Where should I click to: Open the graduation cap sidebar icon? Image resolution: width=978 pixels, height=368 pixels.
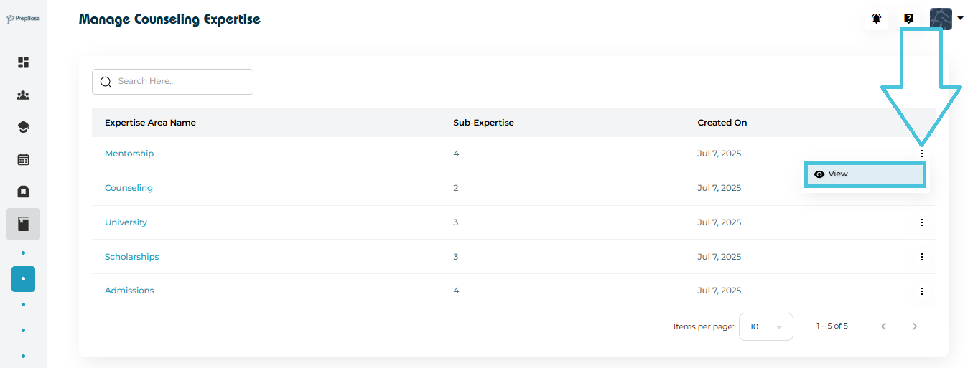[23, 127]
